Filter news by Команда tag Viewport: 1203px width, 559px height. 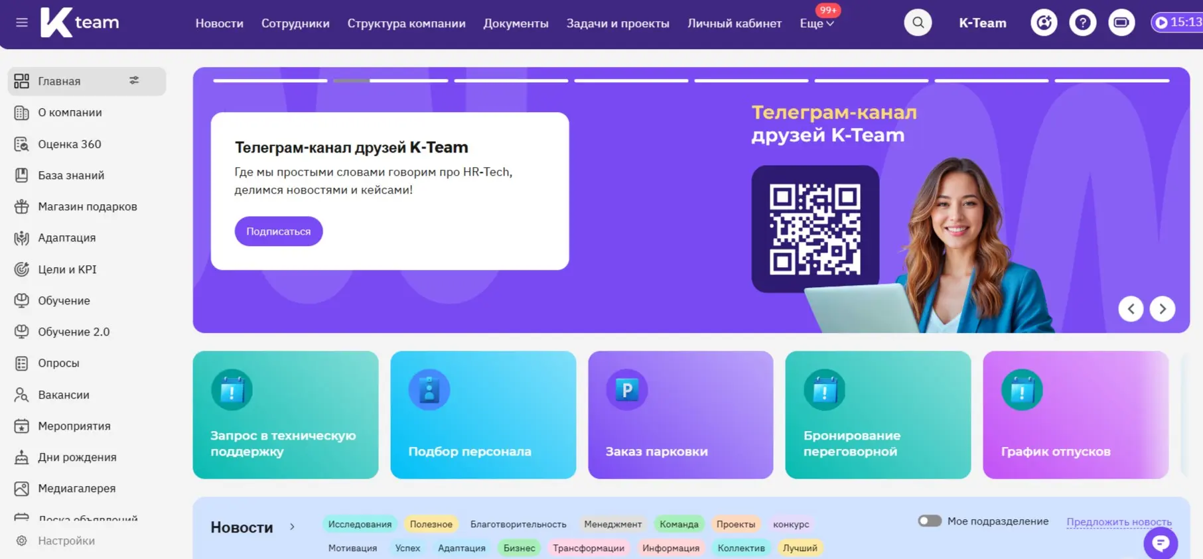pos(679,524)
